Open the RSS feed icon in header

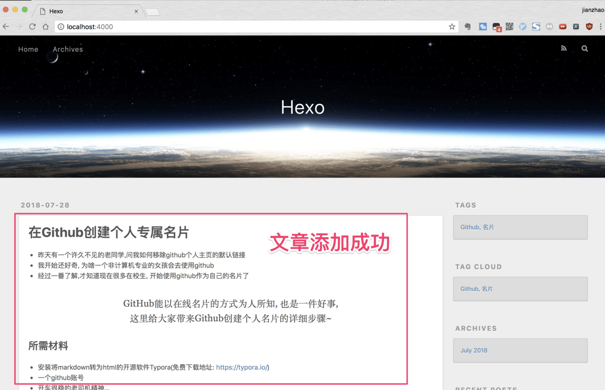[x=564, y=49]
